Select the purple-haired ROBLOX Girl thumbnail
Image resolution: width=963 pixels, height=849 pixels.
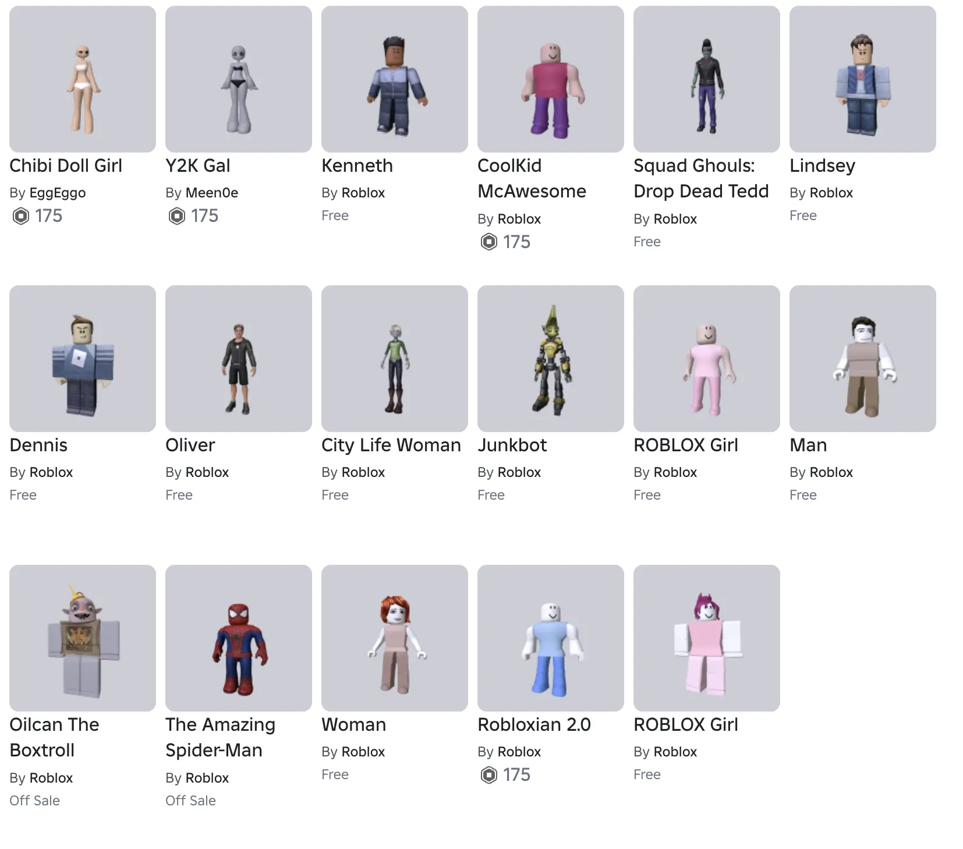(x=707, y=638)
